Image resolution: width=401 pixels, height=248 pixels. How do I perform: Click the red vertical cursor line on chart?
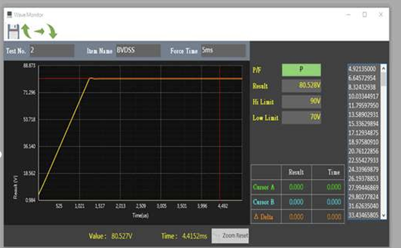click(219, 133)
